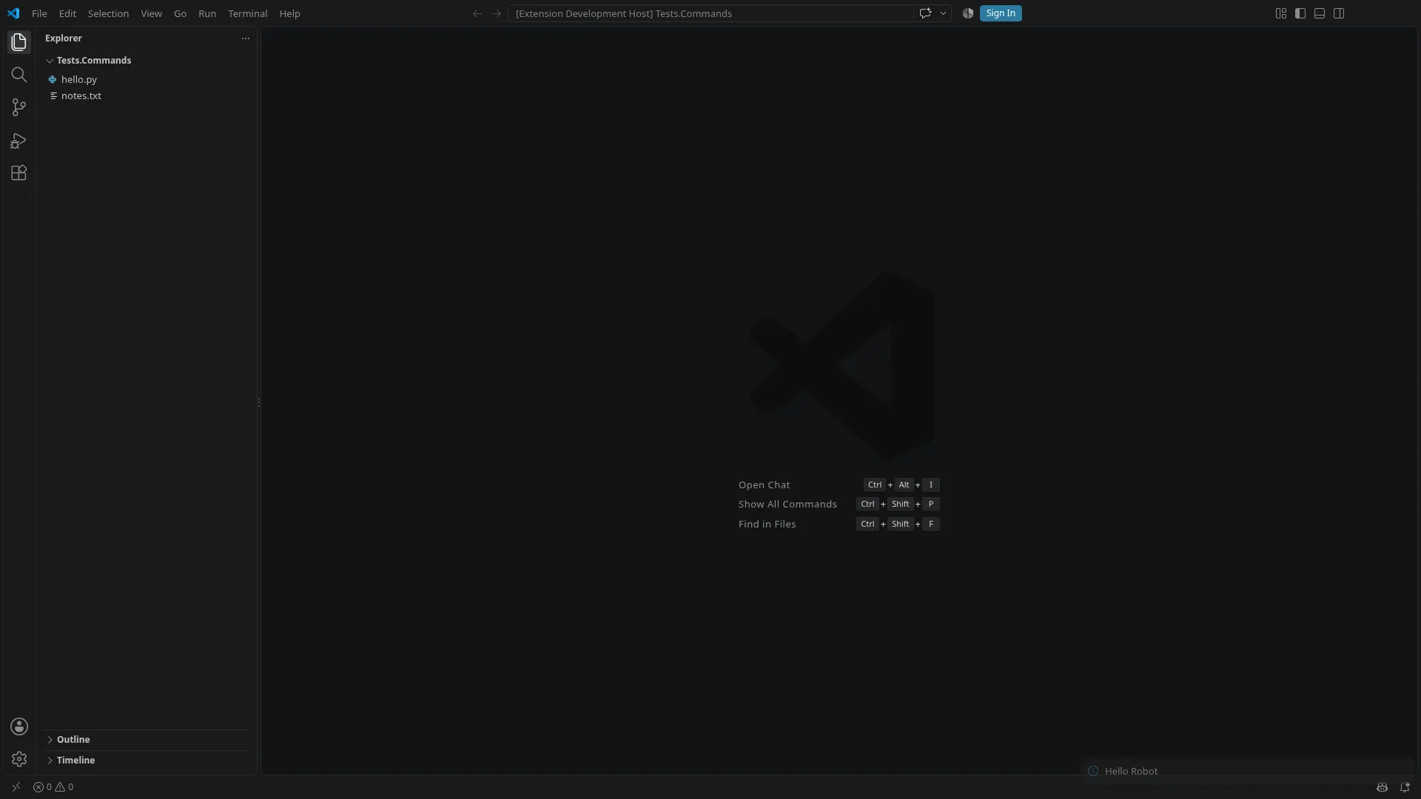The height and width of the screenshot is (799, 1421).
Task: Open hello.py in the Explorer
Action: [148, 79]
